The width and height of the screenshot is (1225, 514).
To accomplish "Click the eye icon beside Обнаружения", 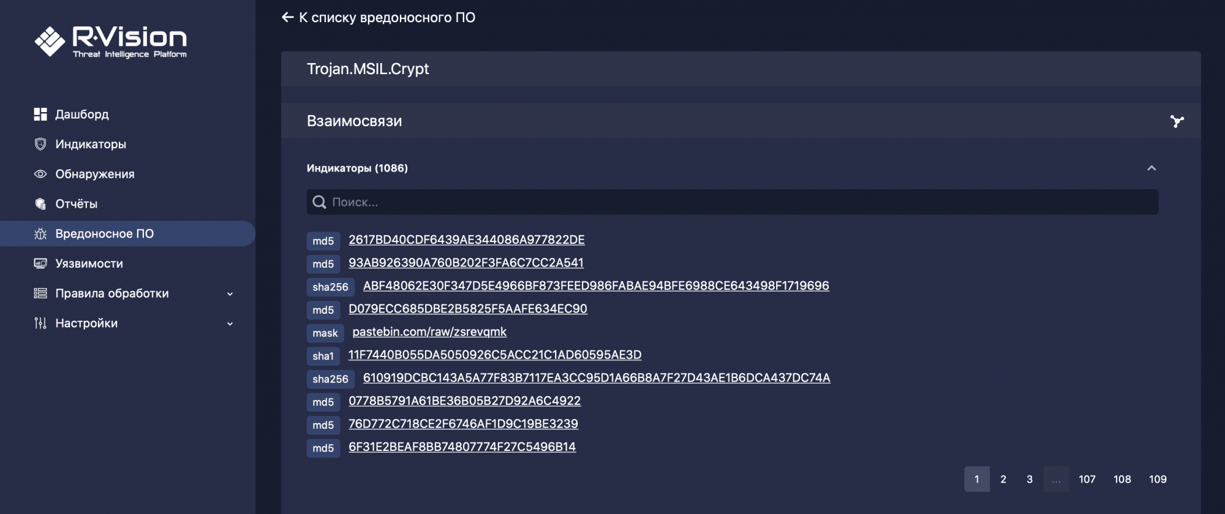I will (40, 174).
